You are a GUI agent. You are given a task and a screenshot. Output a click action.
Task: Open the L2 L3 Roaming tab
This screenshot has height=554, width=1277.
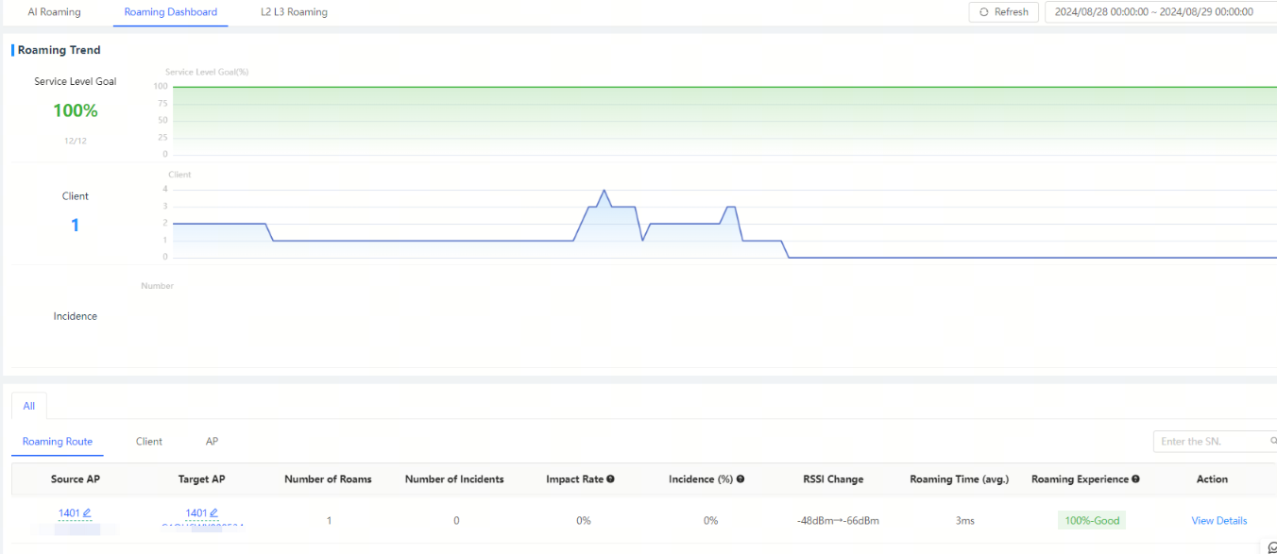coord(294,12)
